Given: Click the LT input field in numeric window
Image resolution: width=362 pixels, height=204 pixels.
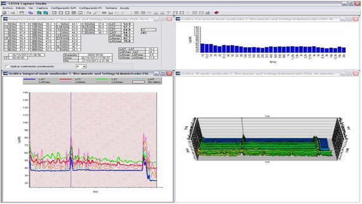Looking at the screenshot, I should [148, 30].
